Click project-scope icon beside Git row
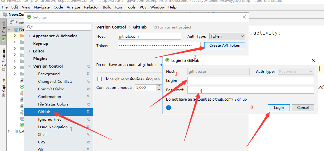Viewport: 324px width, 151px height. (x=88, y=150)
